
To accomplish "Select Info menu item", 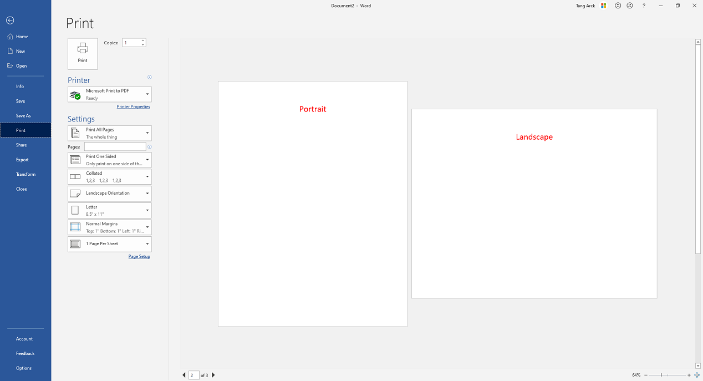I will coord(26,87).
